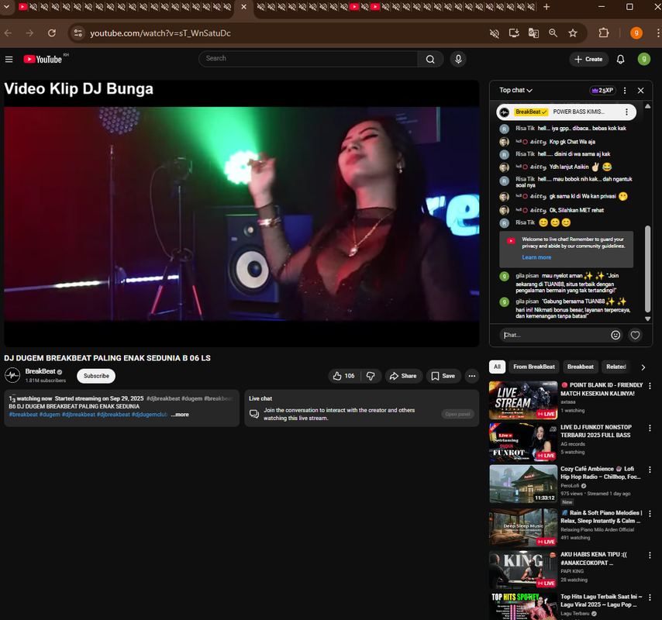Go to YouTube home via logo
This screenshot has width=662, height=620.
coord(43,59)
